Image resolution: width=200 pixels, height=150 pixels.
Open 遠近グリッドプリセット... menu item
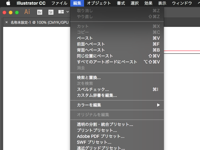coord(117,148)
